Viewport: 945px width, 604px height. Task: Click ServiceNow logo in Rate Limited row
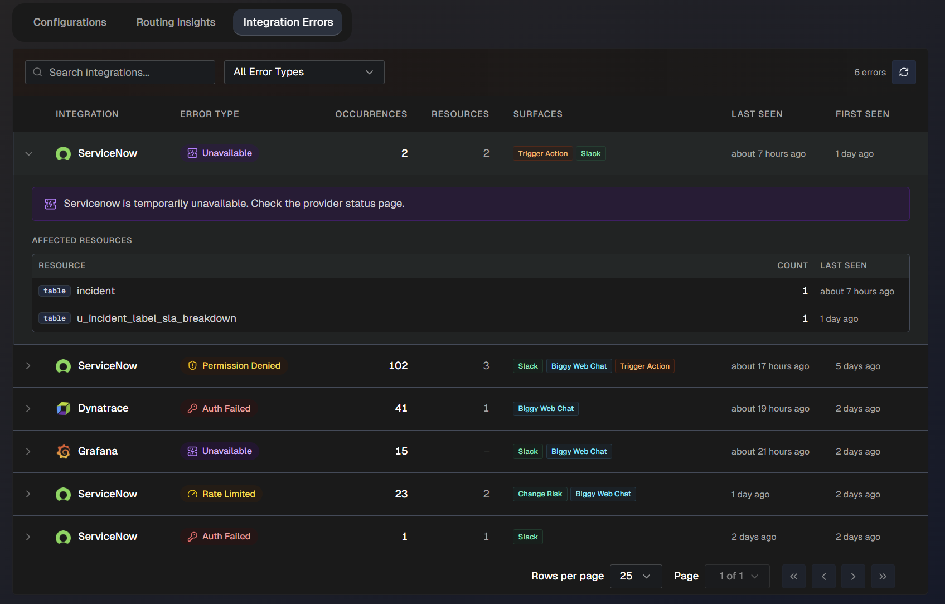pyautogui.click(x=64, y=494)
